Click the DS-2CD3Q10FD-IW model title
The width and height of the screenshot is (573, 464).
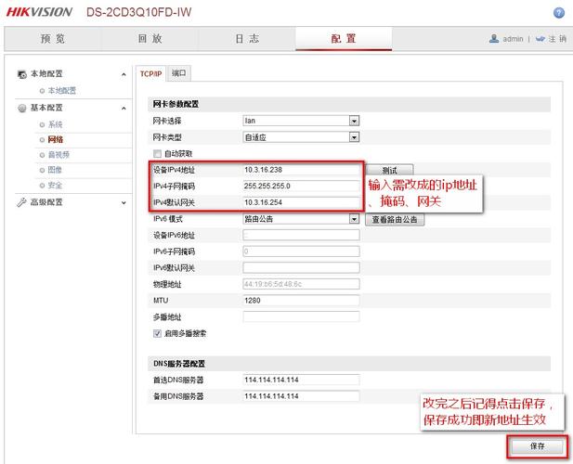(139, 12)
